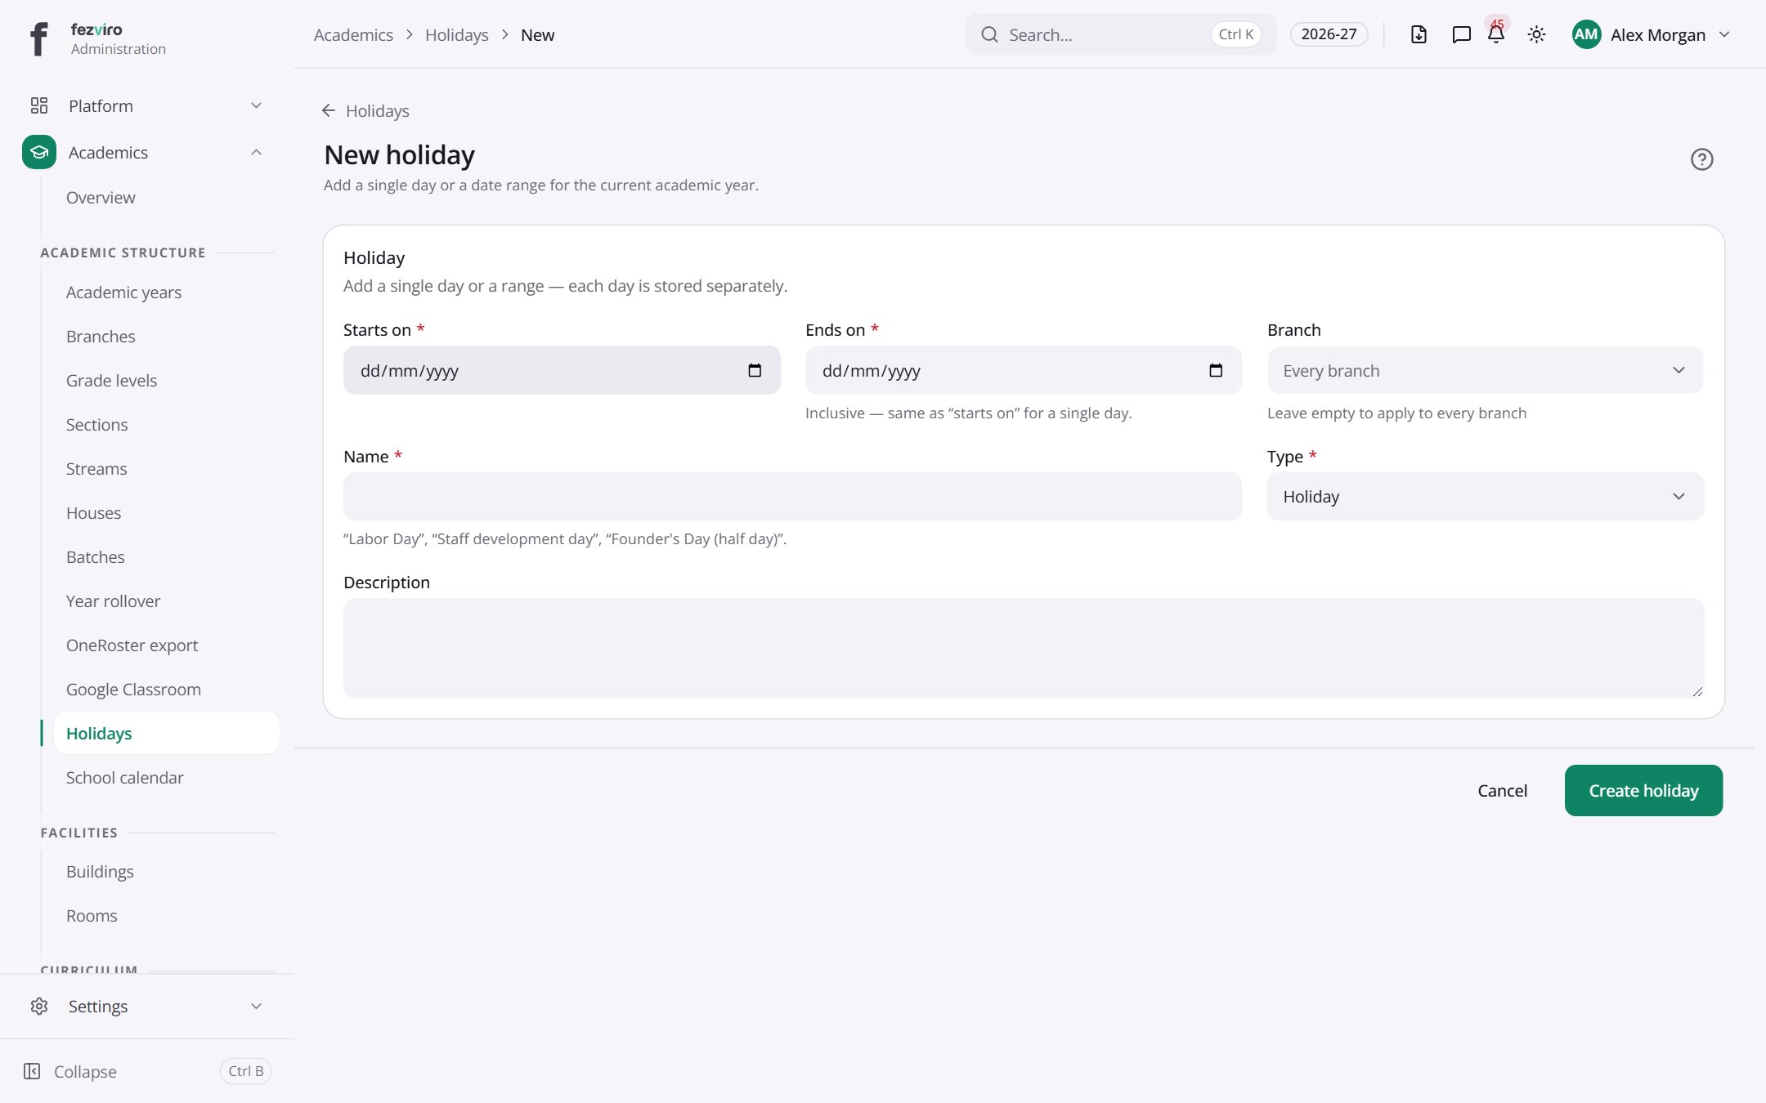Open the Type dropdown showing Holiday

(x=1485, y=496)
